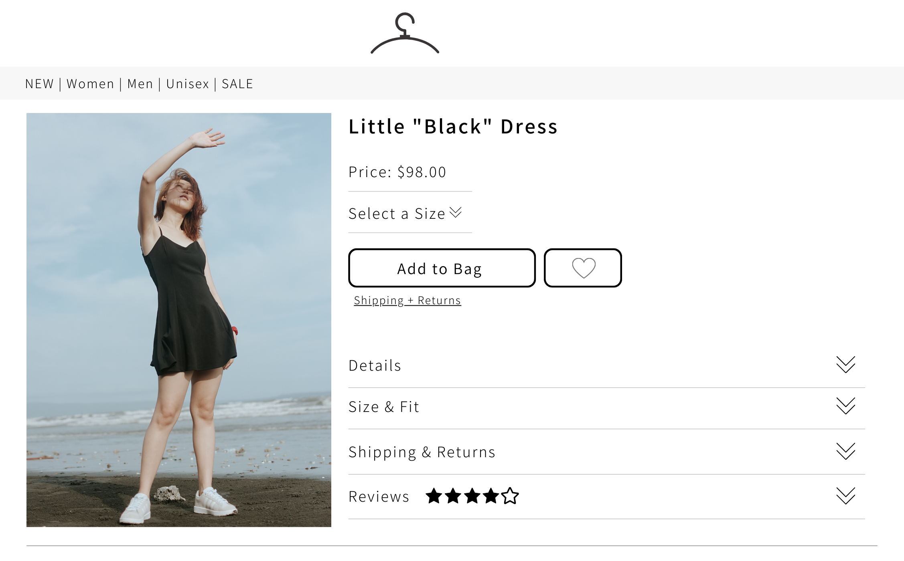Open the Shipping + Returns link

tap(407, 300)
